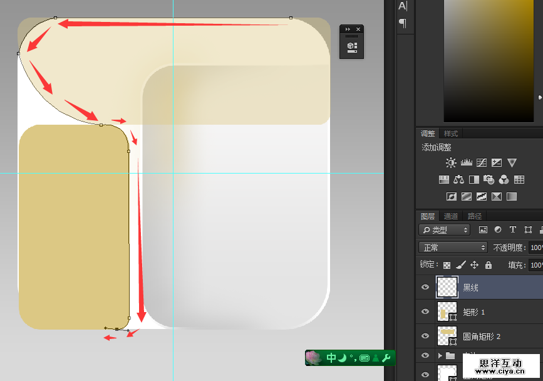Open the Character panel icon
Image resolution: width=543 pixels, height=381 pixels.
403,6
